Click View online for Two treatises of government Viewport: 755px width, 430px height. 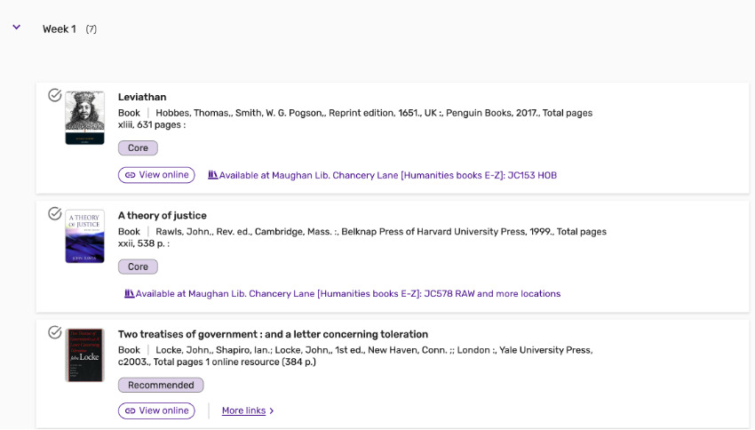coord(156,410)
